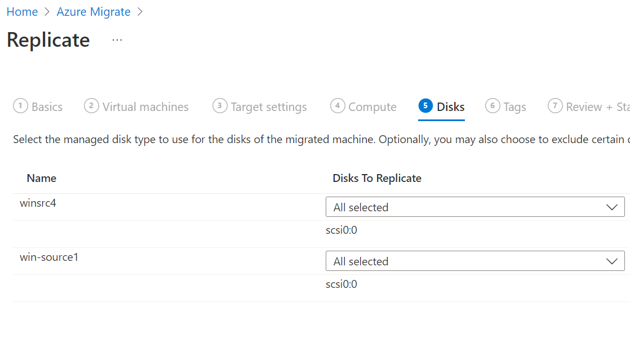The height and width of the screenshot is (347, 630).
Task: Open the ellipsis menu next to Replicate
Action: (x=117, y=40)
